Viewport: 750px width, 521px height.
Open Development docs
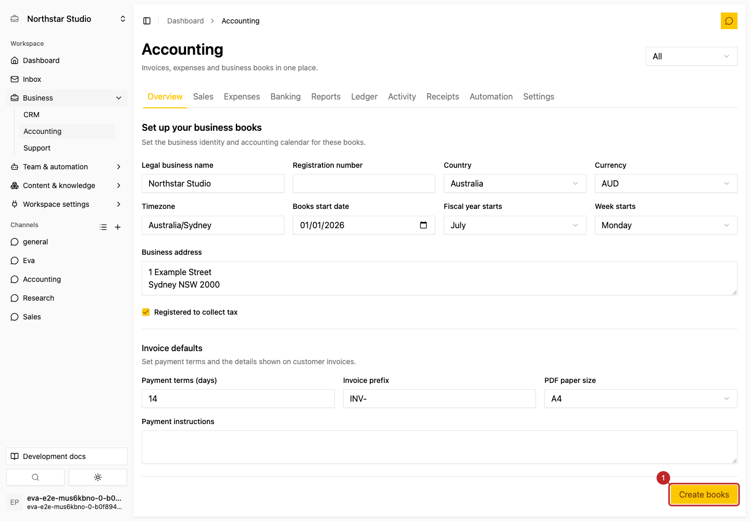tap(67, 456)
